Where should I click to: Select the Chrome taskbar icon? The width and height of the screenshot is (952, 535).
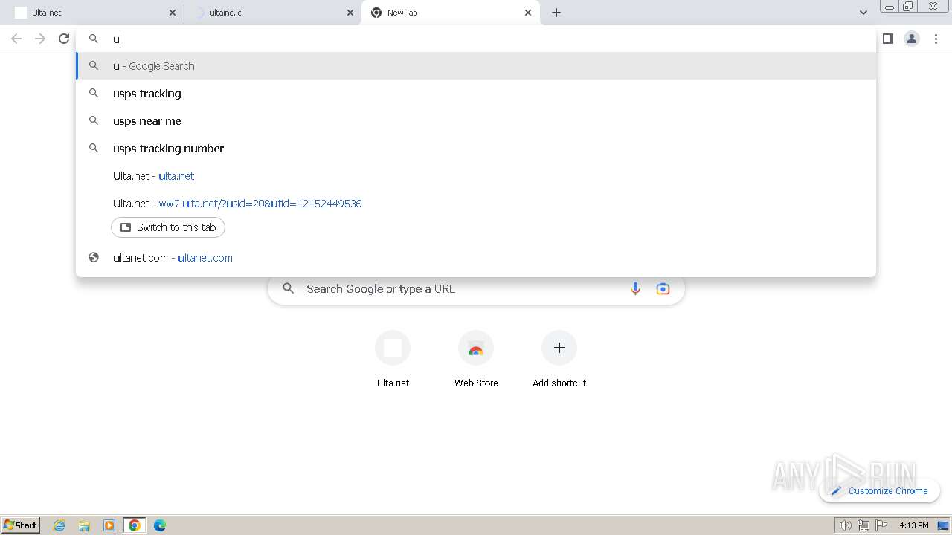point(135,525)
